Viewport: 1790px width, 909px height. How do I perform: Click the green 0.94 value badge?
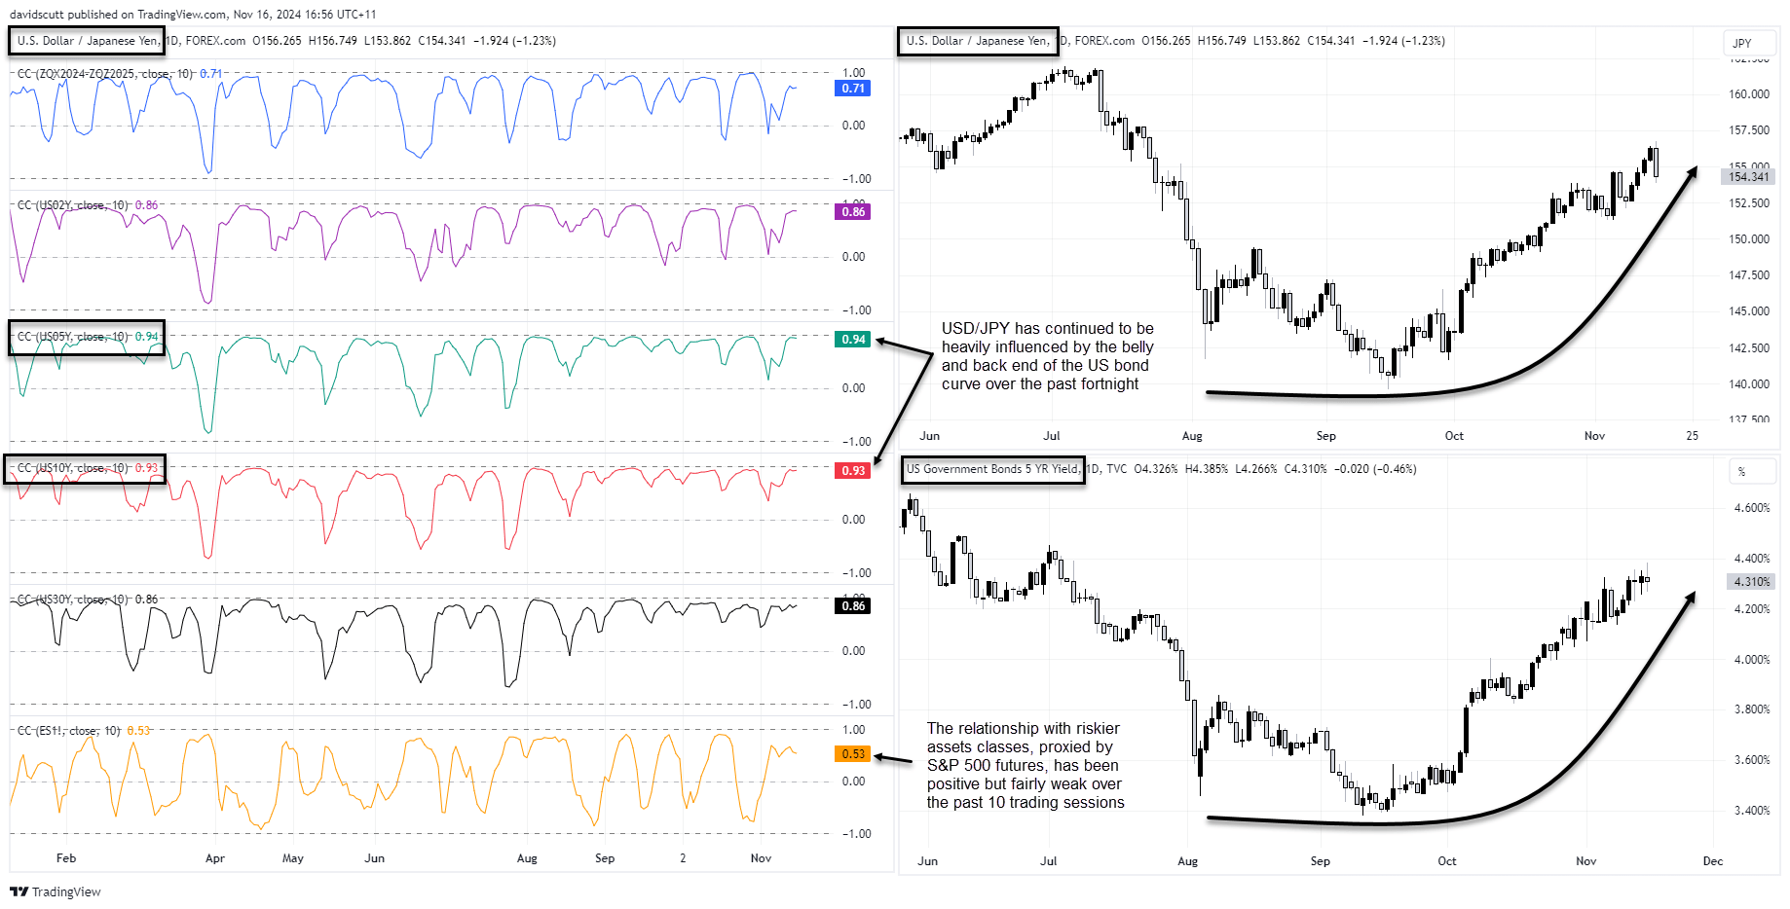(x=853, y=340)
